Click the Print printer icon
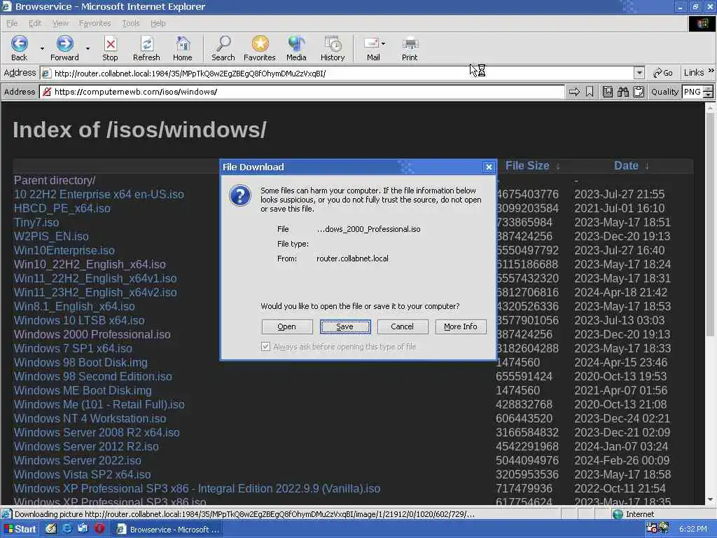 point(410,44)
